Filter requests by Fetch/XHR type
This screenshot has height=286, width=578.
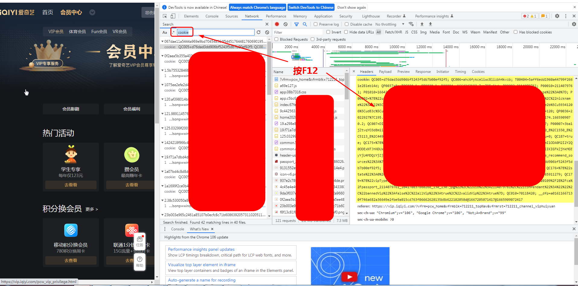[x=393, y=32]
